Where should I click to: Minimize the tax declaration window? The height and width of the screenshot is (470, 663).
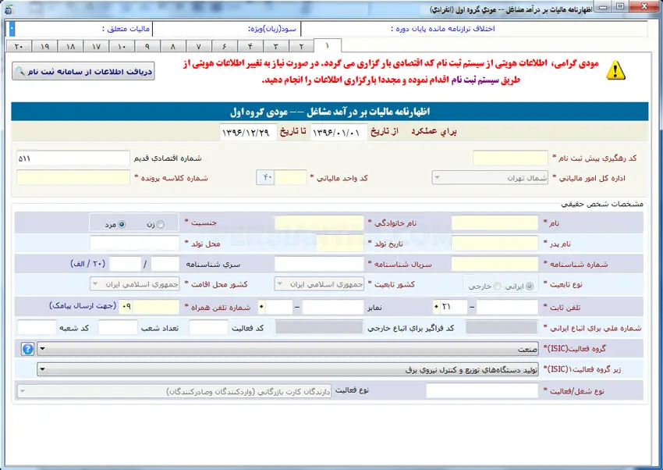[x=604, y=7]
